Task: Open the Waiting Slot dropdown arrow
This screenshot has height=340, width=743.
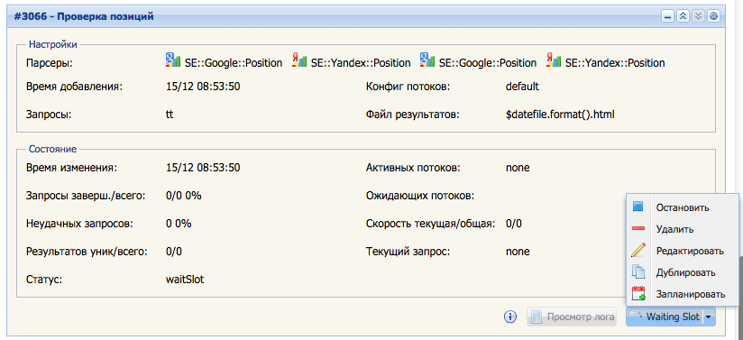Action: click(709, 317)
